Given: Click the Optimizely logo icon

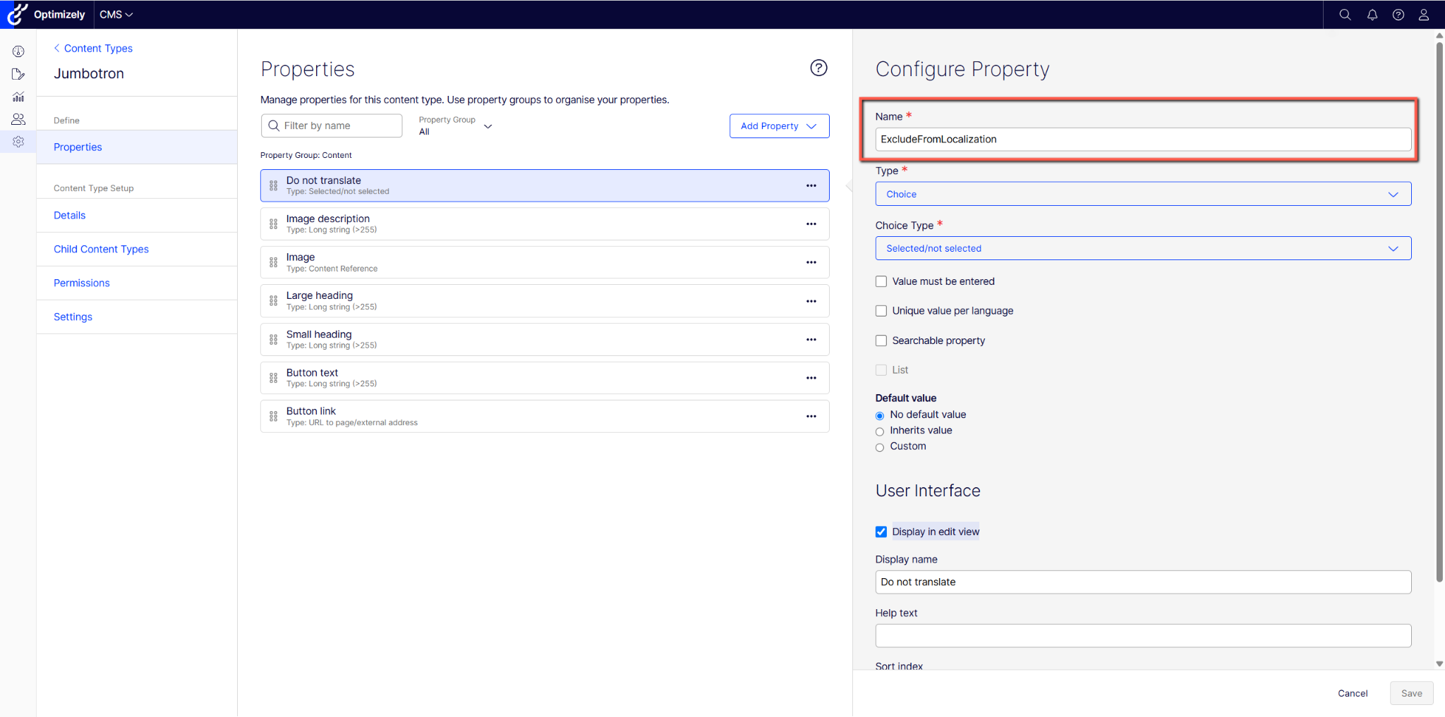Looking at the screenshot, I should [x=17, y=14].
